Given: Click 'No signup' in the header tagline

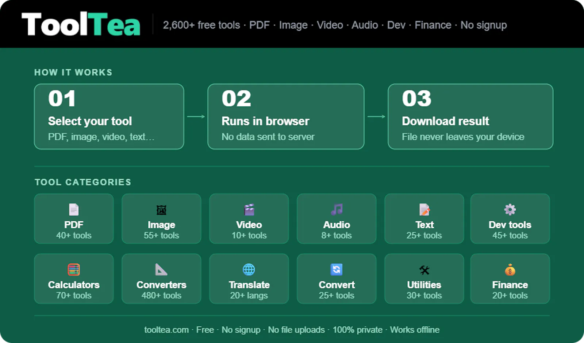Looking at the screenshot, I should [484, 25].
